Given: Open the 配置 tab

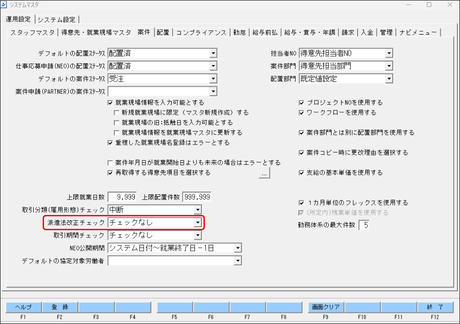Looking at the screenshot, I should click(163, 32).
